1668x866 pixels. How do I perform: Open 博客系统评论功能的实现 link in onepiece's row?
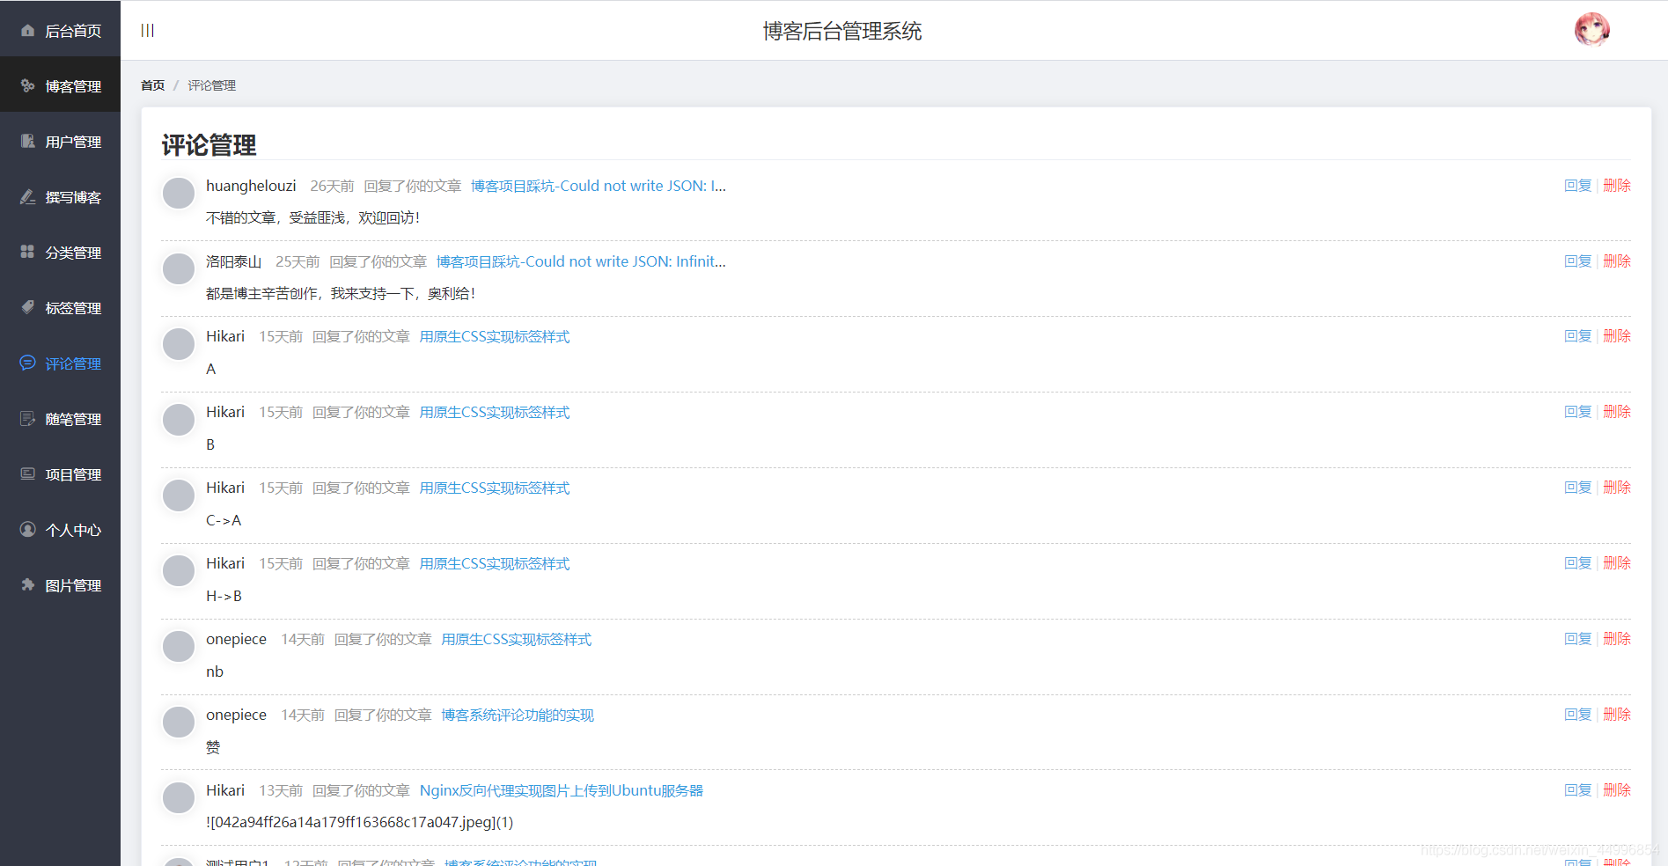tap(518, 715)
